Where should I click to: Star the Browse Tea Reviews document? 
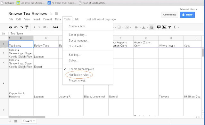click(x=51, y=13)
